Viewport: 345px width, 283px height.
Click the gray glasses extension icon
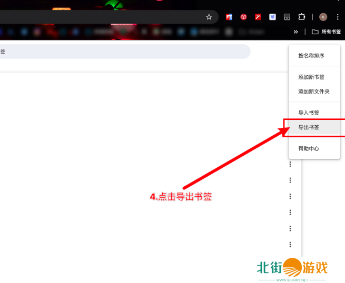[x=287, y=17]
